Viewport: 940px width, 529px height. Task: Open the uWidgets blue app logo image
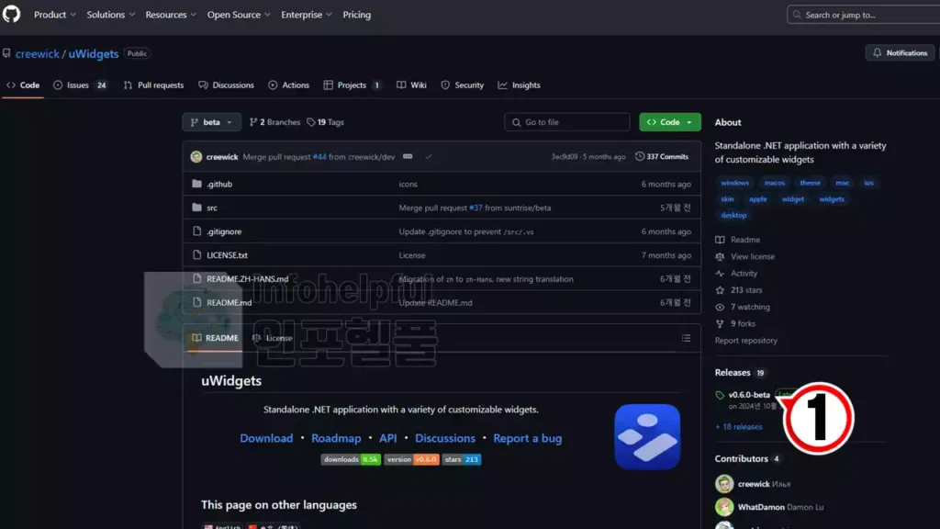point(647,436)
